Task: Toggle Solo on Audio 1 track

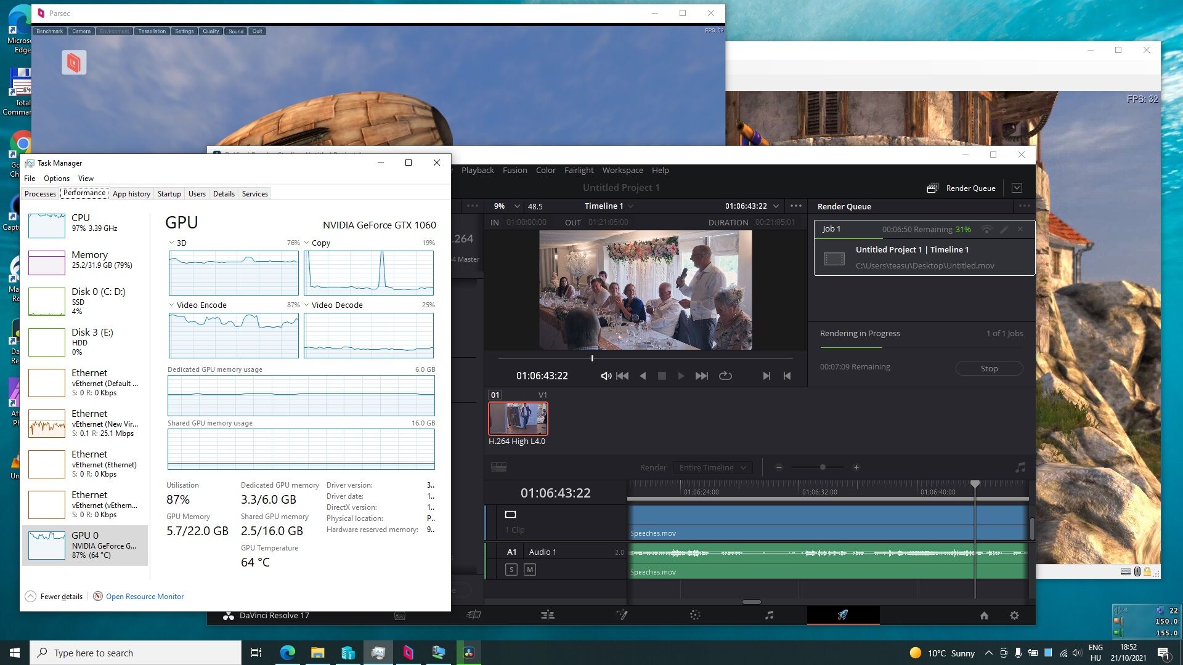Action: [x=511, y=570]
